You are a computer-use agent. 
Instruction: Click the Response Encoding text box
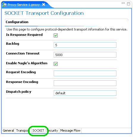click(85, 83)
